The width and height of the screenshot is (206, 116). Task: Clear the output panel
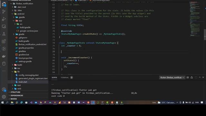[188, 77]
